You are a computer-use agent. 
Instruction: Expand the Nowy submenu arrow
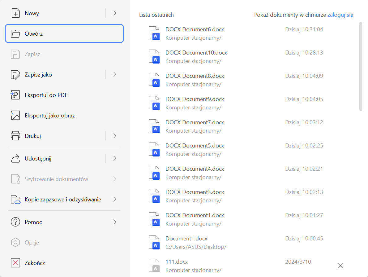coord(115,13)
